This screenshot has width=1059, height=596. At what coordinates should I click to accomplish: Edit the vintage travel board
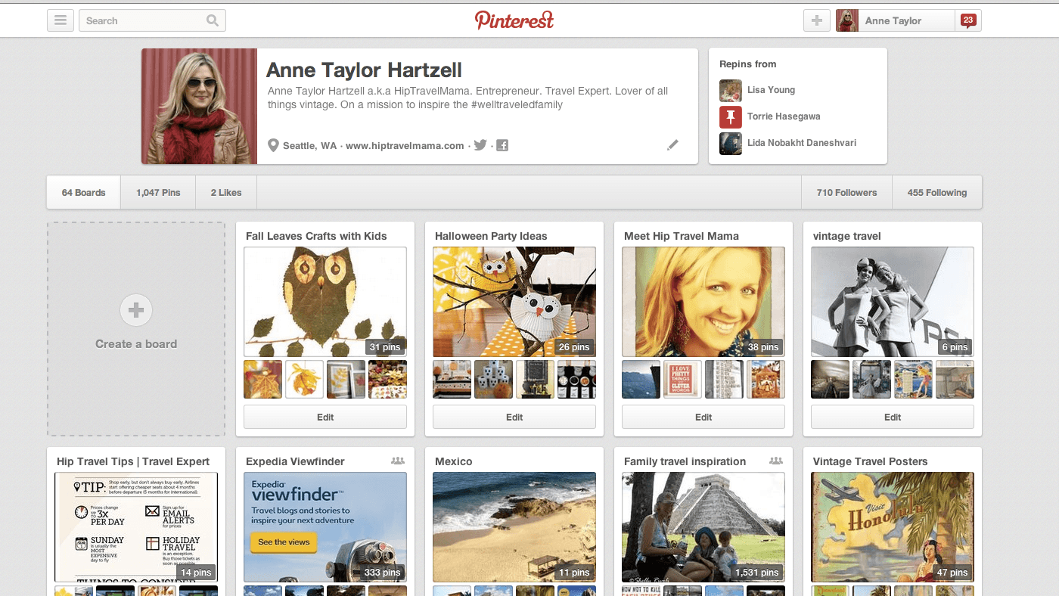893,417
